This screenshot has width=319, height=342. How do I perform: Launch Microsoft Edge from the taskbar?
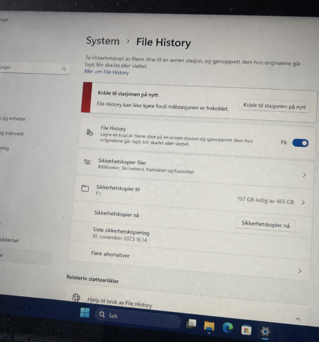[228, 328]
